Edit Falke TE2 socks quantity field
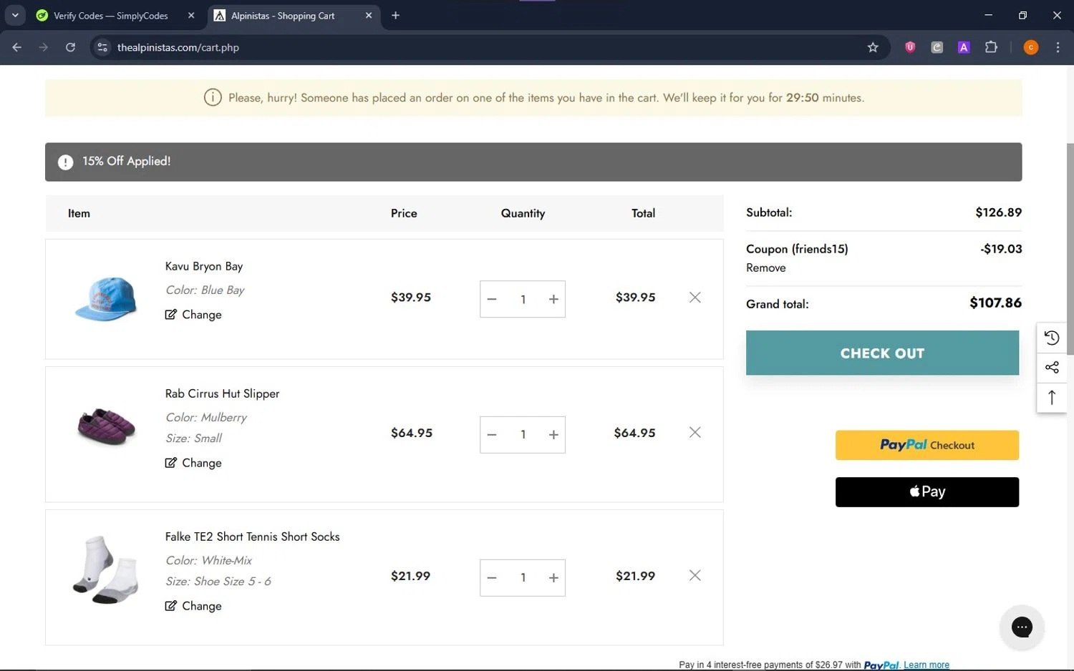The image size is (1074, 671). pyautogui.click(x=523, y=578)
